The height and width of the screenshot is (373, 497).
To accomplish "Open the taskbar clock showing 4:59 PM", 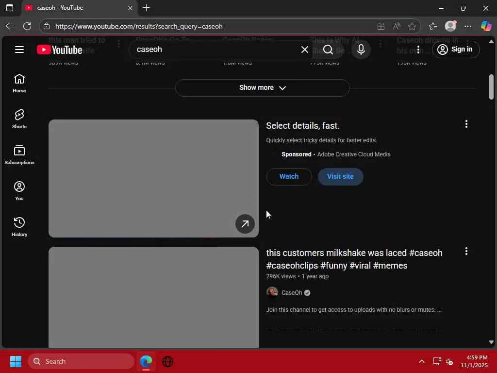I will coord(474,361).
